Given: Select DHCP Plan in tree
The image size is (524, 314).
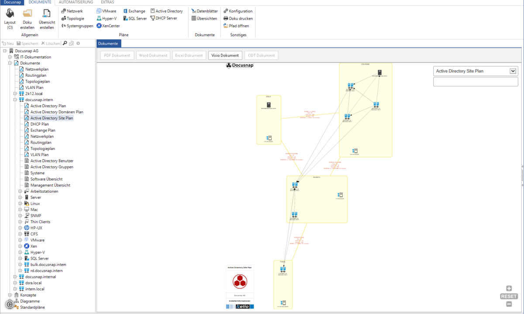Looking at the screenshot, I should coord(40,124).
